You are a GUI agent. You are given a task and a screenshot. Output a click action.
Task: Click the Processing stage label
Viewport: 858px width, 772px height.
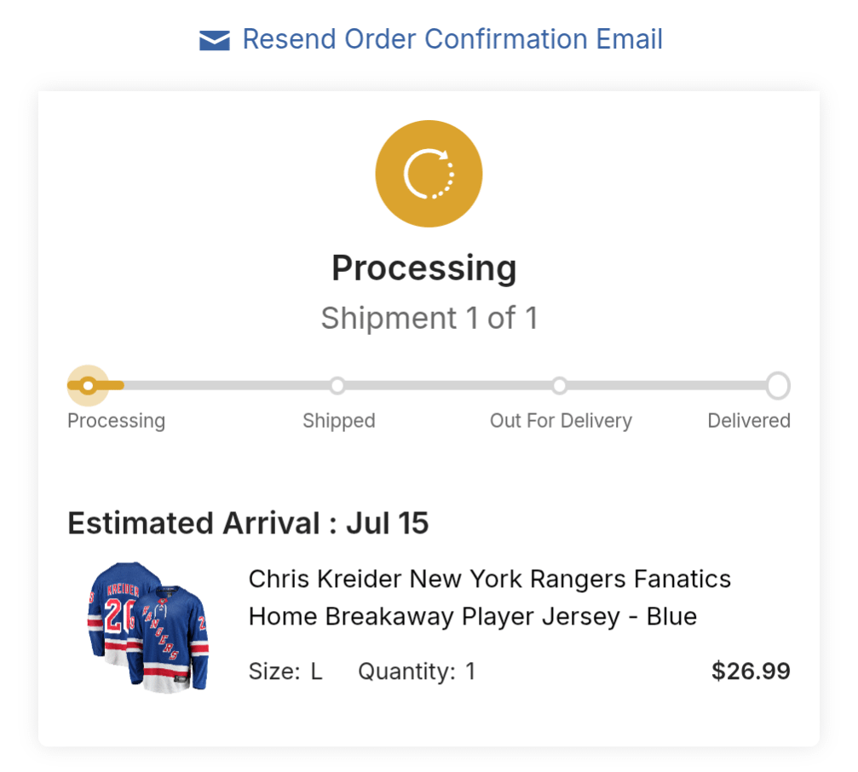(x=116, y=420)
